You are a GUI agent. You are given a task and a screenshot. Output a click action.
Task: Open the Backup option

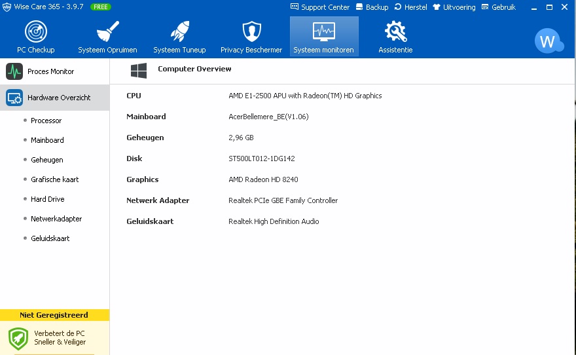[x=372, y=7]
